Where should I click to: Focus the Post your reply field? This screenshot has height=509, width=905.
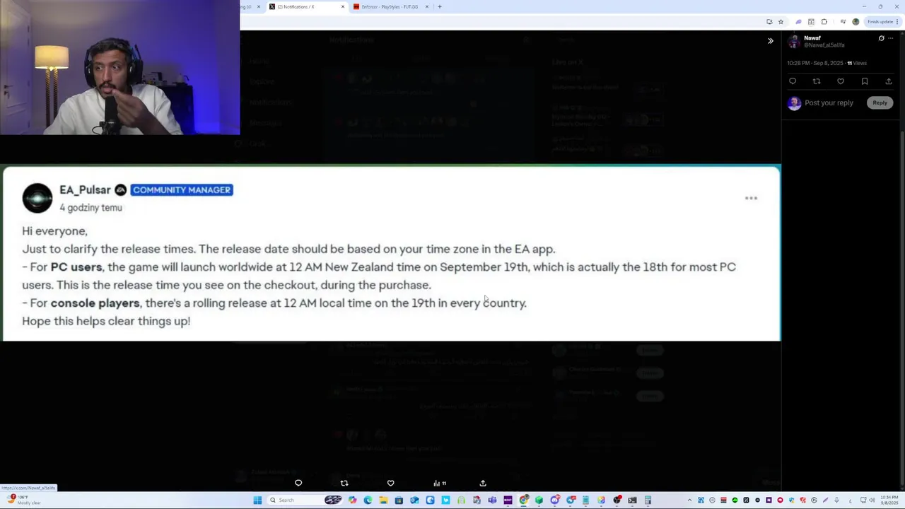[x=829, y=103]
